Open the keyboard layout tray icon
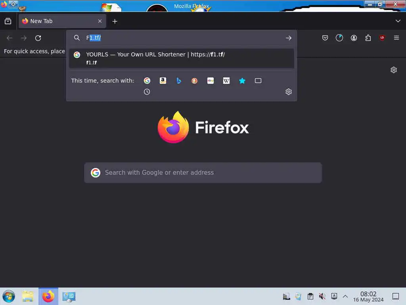Viewport: 406px width, 305px height. click(334, 296)
